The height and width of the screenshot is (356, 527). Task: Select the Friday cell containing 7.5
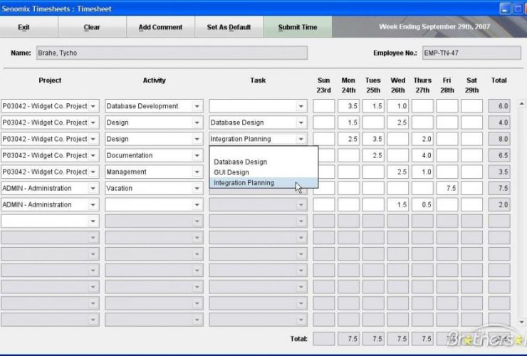[x=447, y=189]
